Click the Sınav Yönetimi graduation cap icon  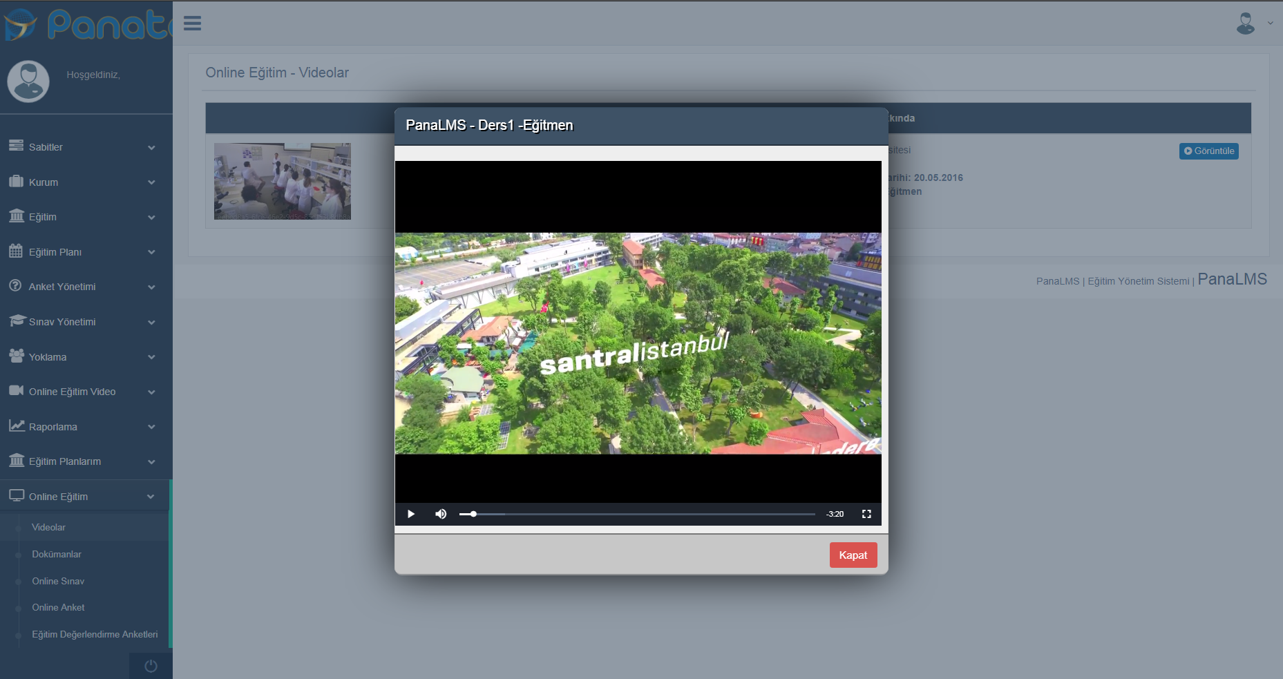17,321
